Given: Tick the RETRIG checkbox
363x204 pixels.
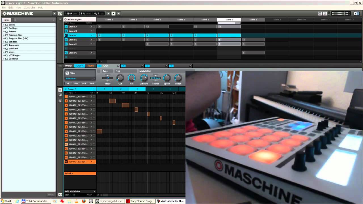Looking at the screenshot, I should click(94, 23).
